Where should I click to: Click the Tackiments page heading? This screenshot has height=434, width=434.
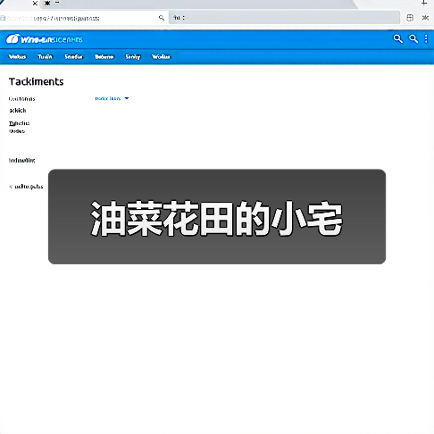tap(37, 81)
